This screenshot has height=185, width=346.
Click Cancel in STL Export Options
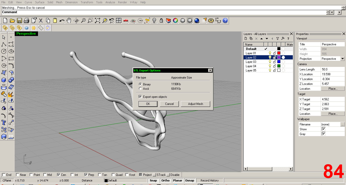[x=169, y=104]
